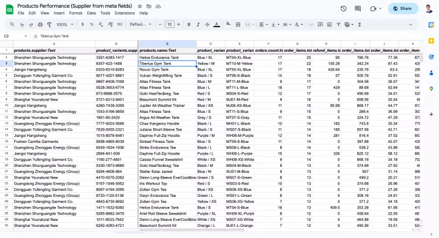Open the Google Sheets home icon

tap(10, 9)
